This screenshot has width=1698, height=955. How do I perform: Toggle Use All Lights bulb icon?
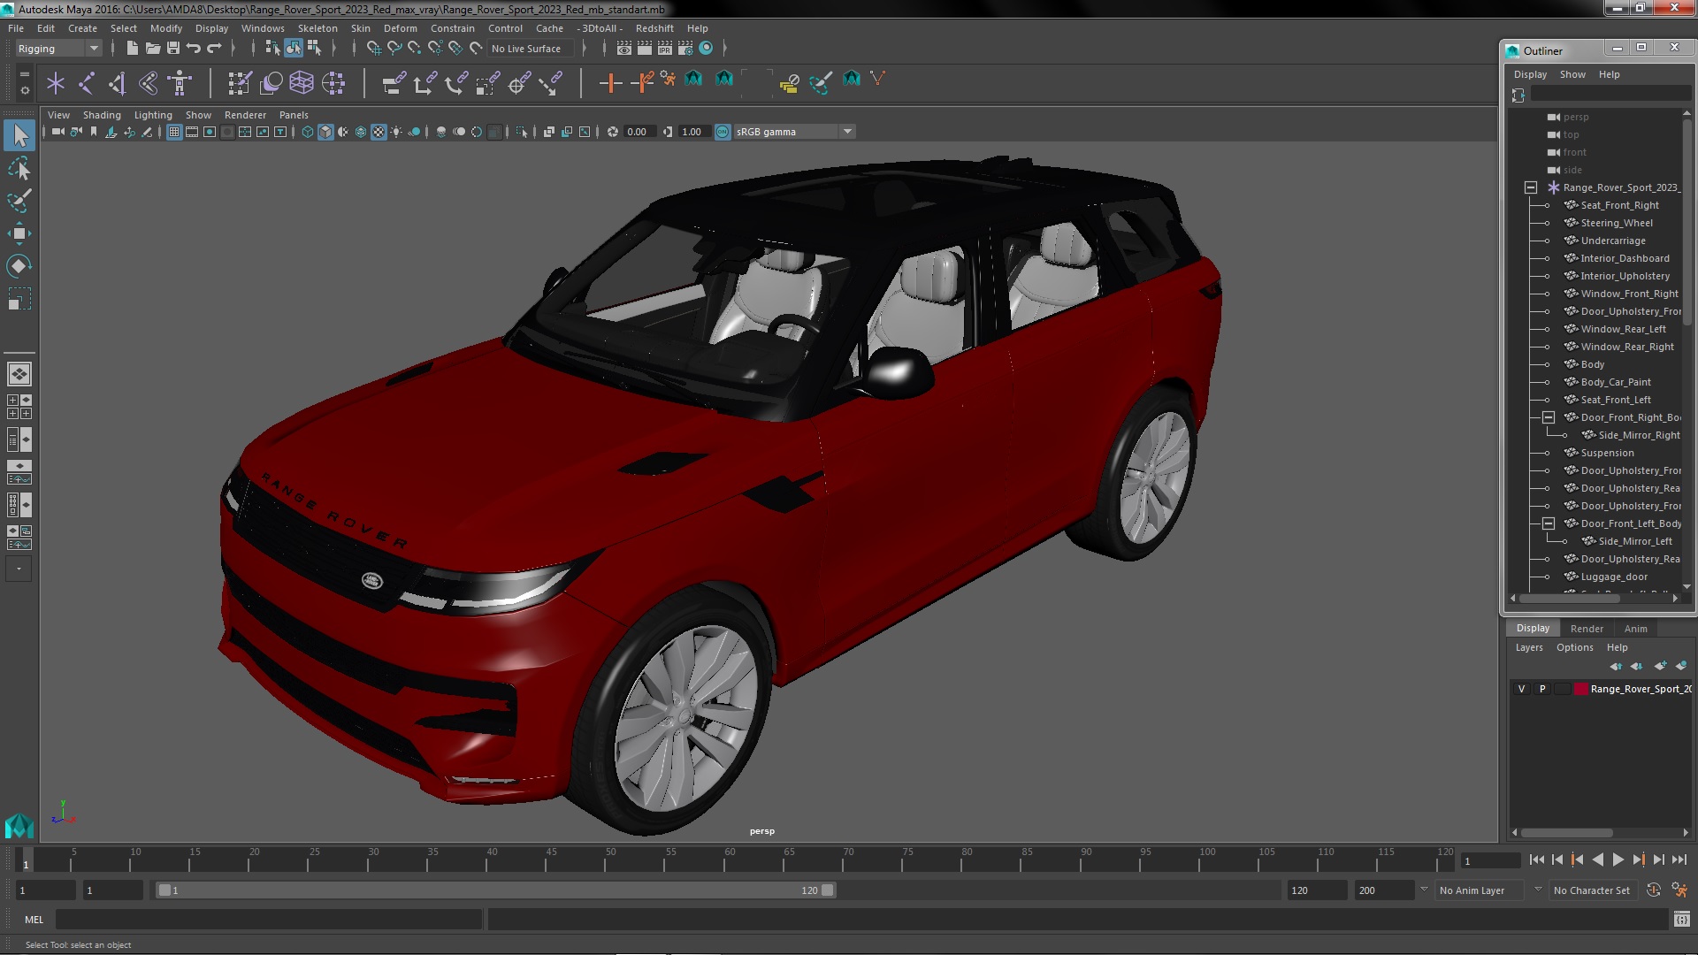click(396, 132)
